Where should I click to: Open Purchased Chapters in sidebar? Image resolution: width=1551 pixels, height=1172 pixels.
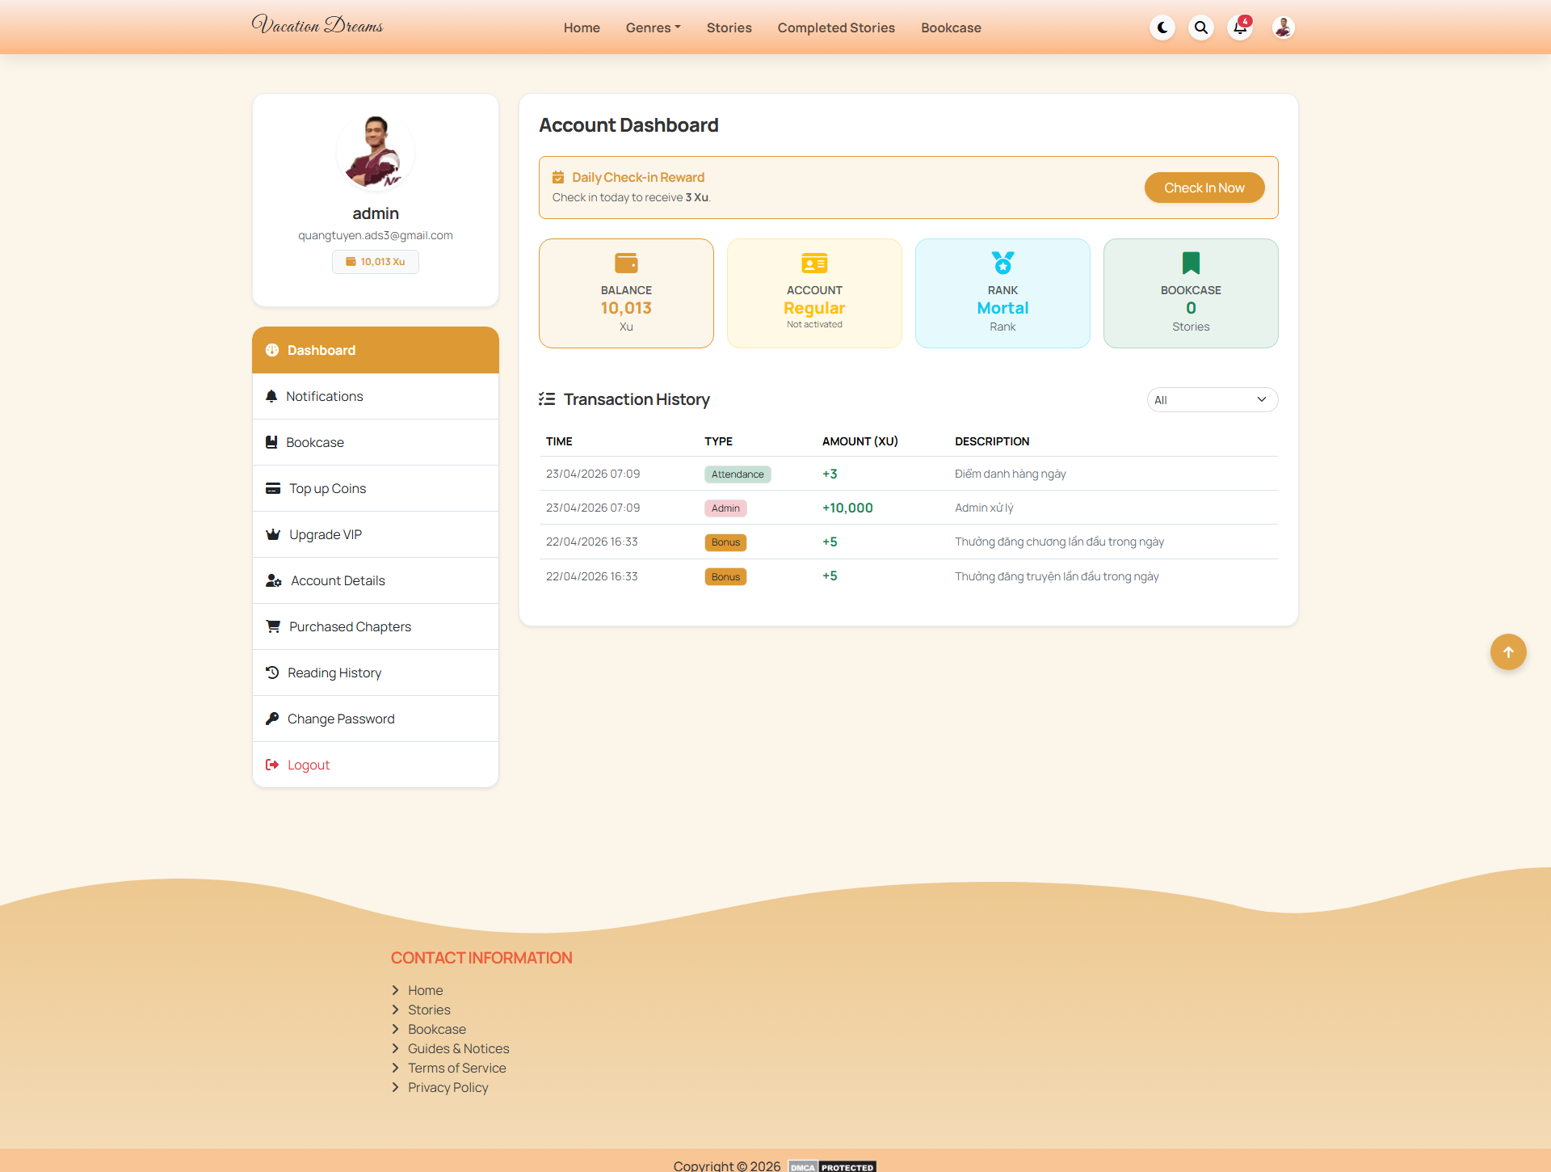pos(376,626)
